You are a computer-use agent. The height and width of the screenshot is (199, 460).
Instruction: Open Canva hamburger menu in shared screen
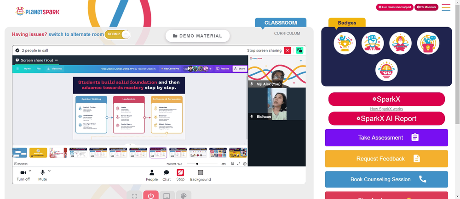click(17, 69)
